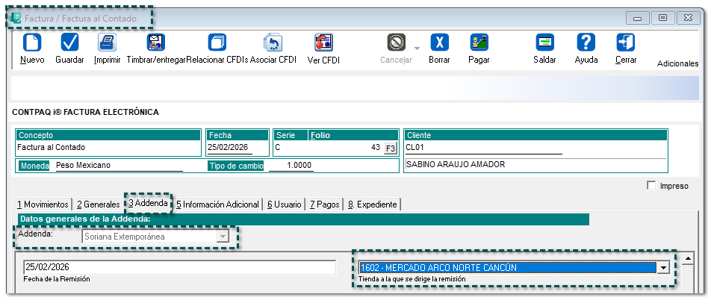Click the client name SABINO ARAUJO AMADOR
Screen dimensions: 711x300
(x=456, y=164)
